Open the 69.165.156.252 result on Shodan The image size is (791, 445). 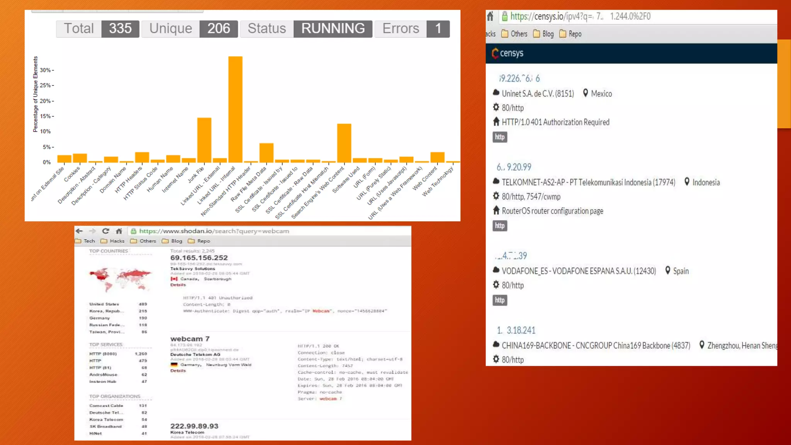[x=199, y=258]
